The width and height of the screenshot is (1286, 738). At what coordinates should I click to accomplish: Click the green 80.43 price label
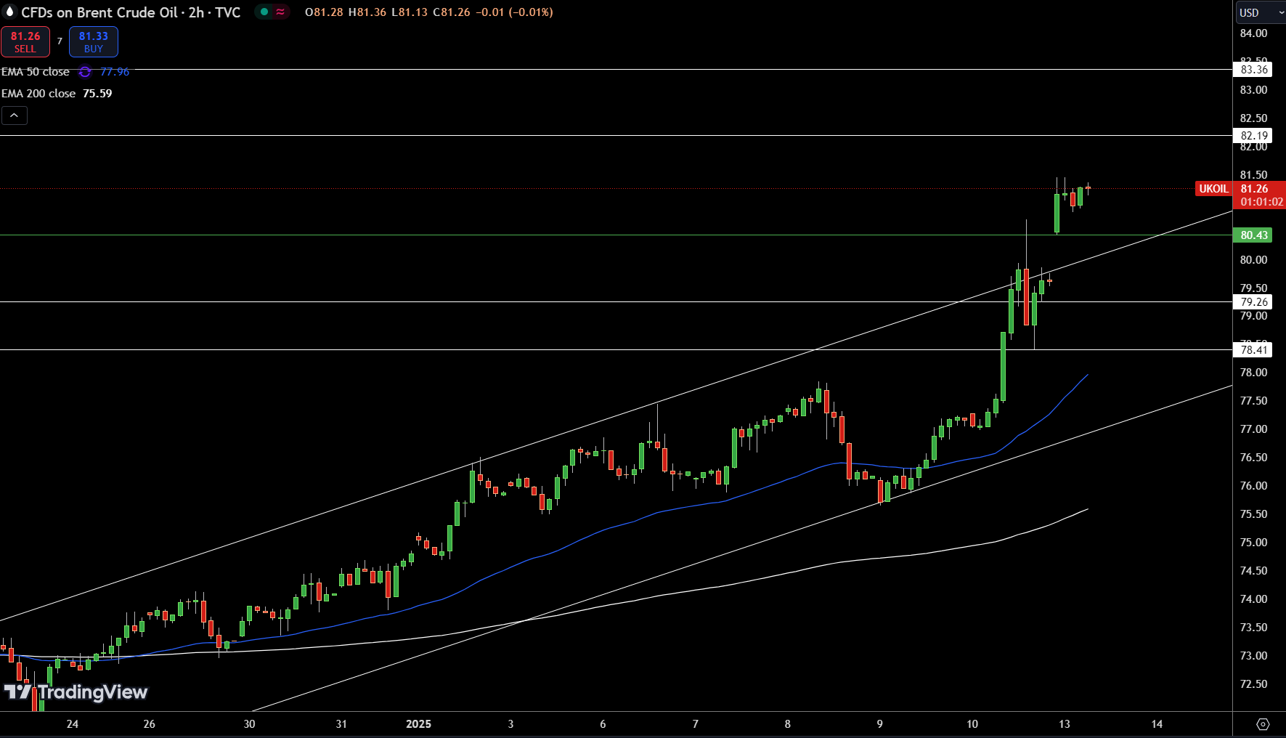point(1253,235)
